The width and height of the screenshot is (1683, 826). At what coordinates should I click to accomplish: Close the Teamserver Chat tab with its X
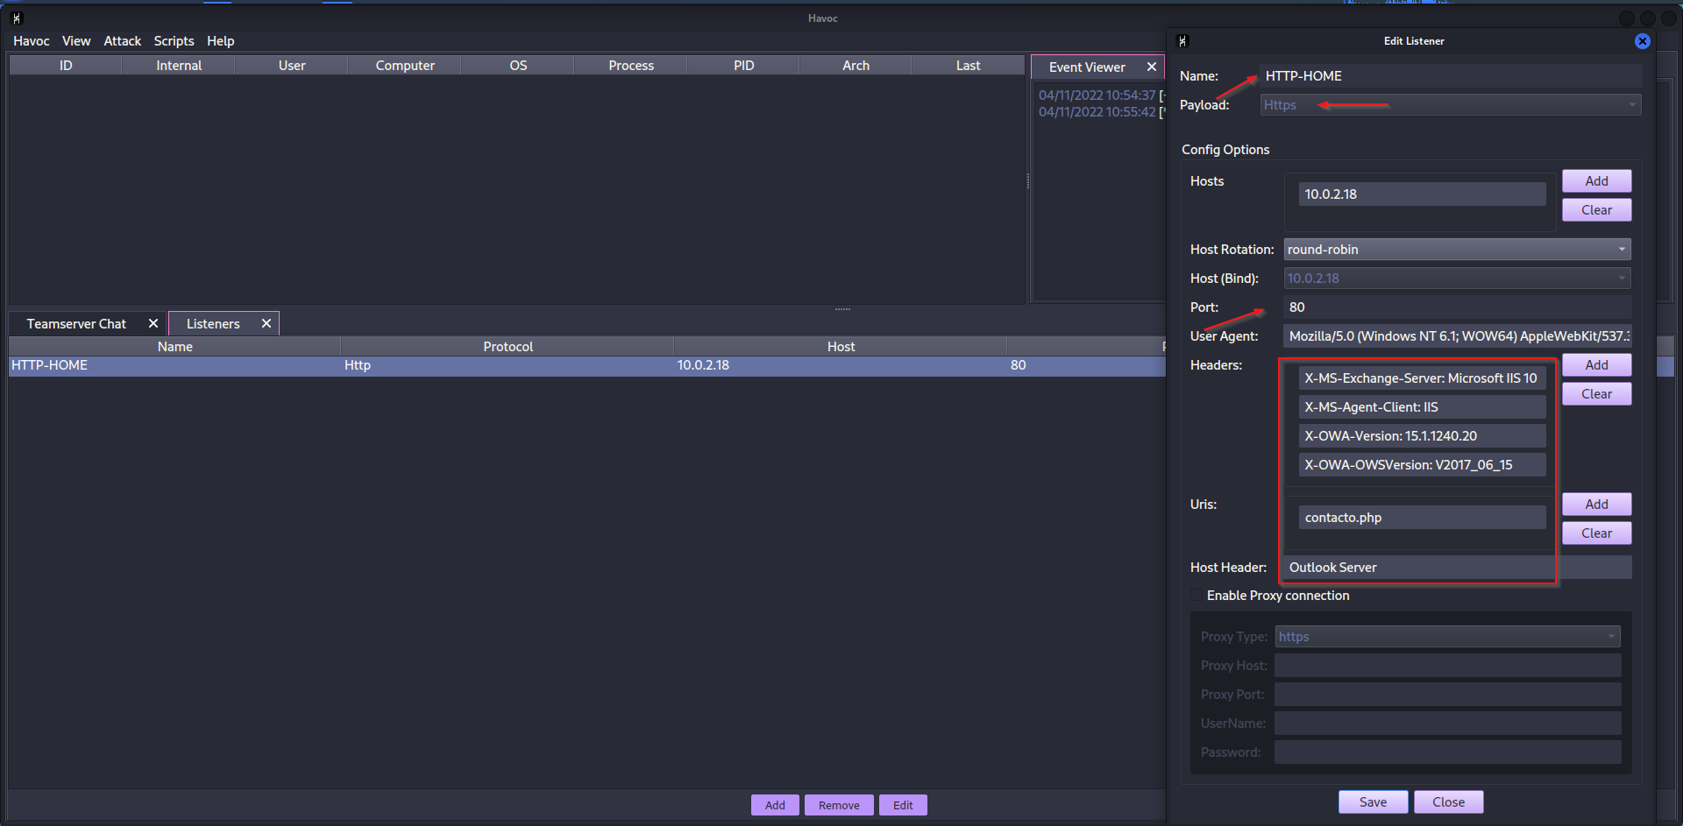tap(153, 323)
